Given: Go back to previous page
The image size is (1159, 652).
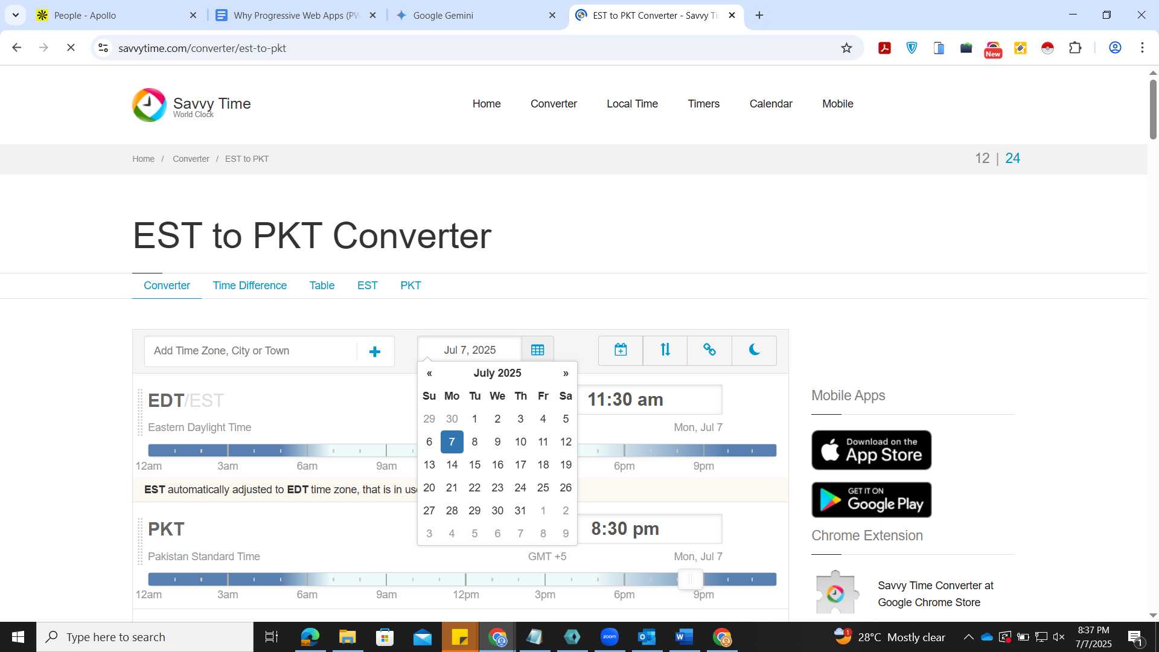Looking at the screenshot, I should 17,48.
